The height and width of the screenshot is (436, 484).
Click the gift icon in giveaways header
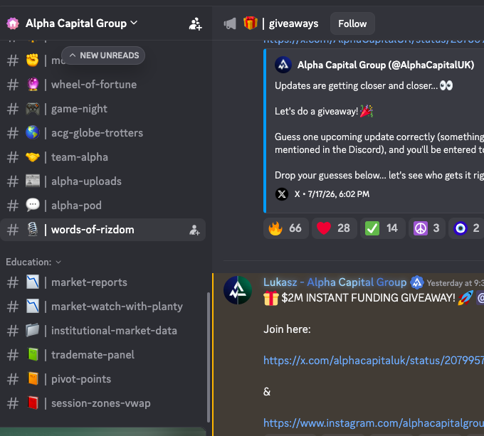(x=251, y=23)
